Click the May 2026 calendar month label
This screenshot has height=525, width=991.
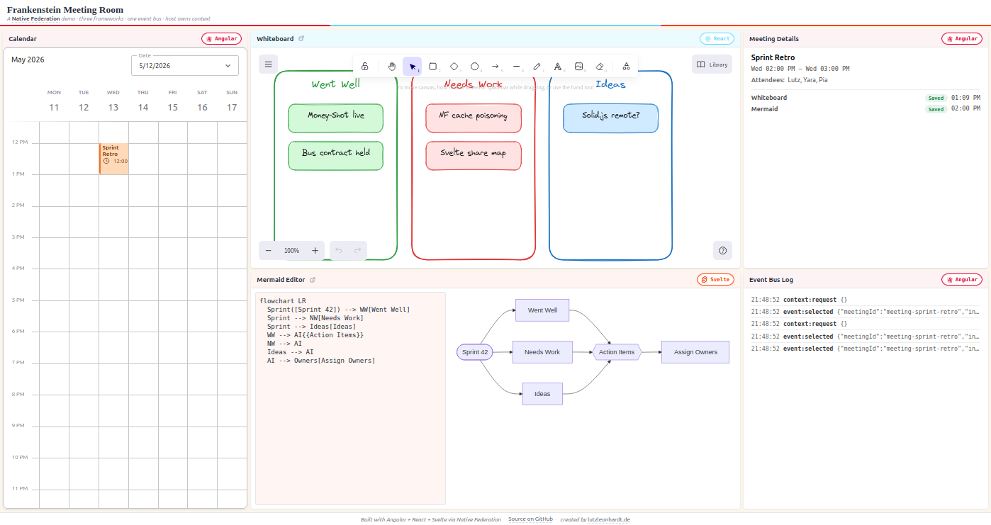tap(28, 60)
